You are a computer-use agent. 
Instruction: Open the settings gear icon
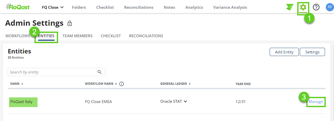coord(303,7)
